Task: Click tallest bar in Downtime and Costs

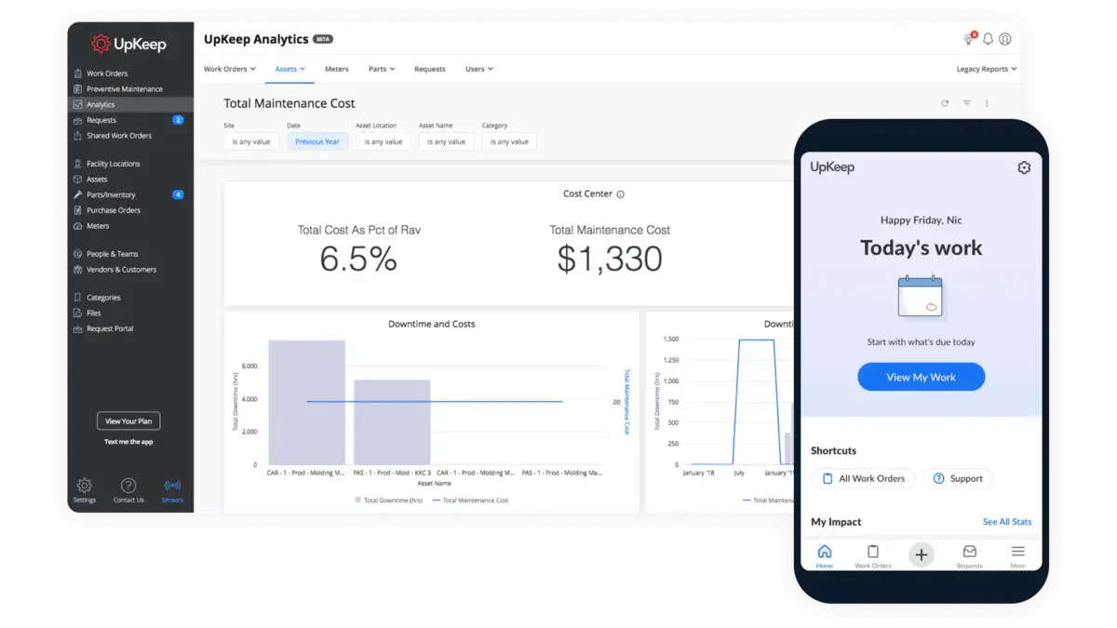Action: point(306,402)
